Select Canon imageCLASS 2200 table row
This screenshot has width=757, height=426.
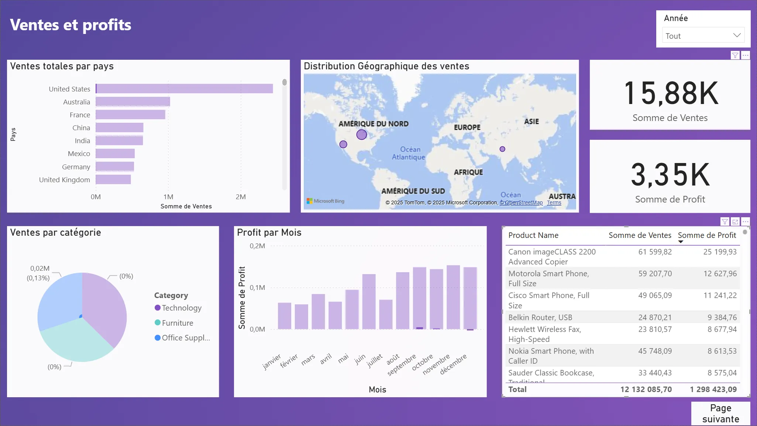[x=552, y=256]
